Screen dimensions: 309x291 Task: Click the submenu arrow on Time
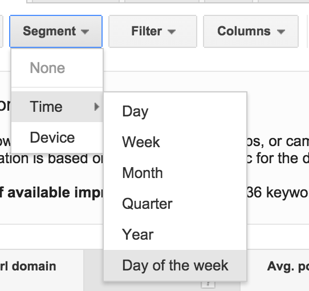(x=96, y=107)
